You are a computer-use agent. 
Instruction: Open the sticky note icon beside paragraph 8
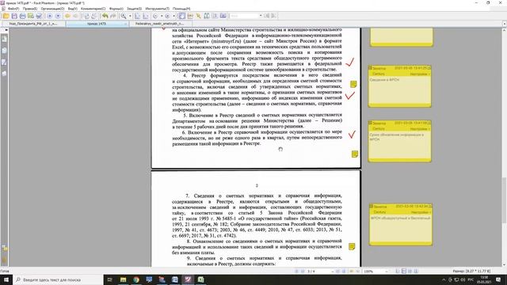(x=352, y=246)
